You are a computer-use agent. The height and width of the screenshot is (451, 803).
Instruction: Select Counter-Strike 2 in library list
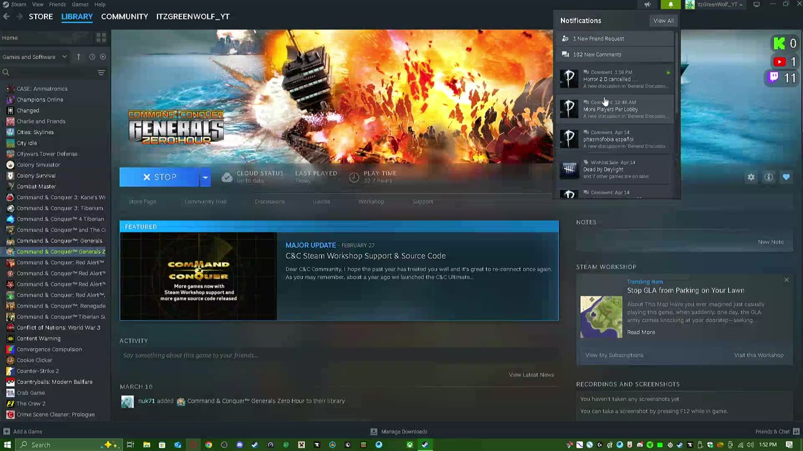(38, 371)
